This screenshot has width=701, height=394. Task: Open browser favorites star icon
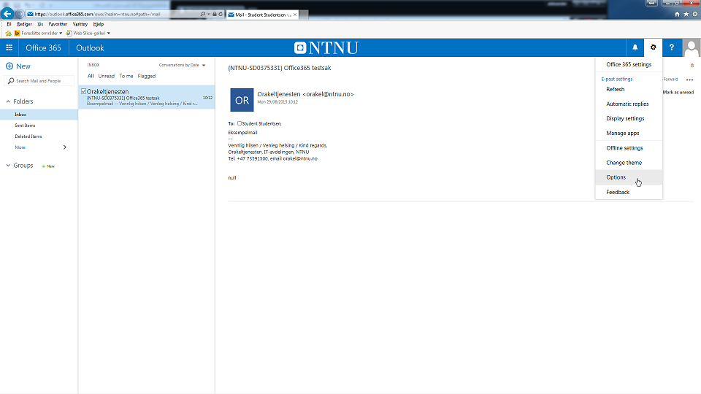point(686,15)
